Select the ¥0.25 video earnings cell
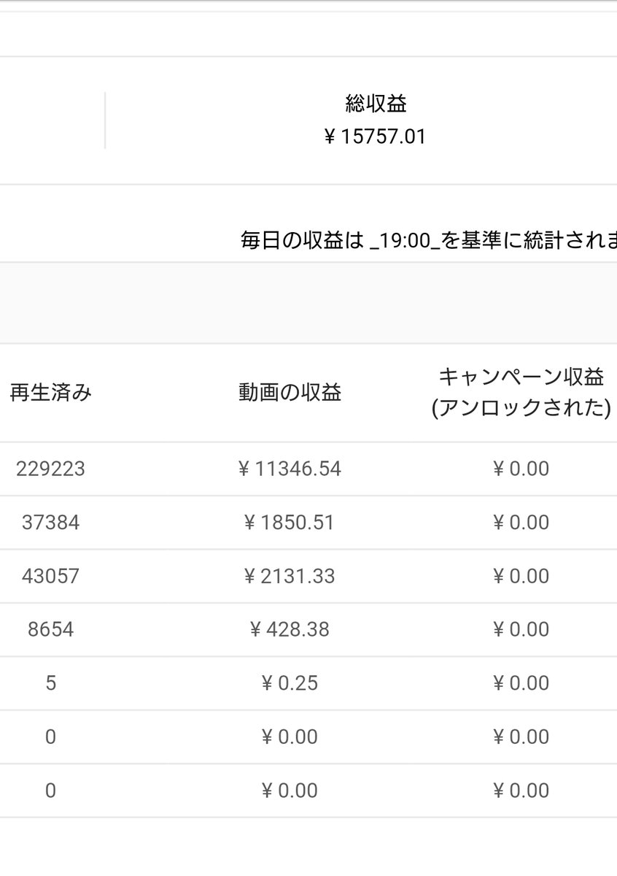Screen dimensions: 617x876 (290, 683)
